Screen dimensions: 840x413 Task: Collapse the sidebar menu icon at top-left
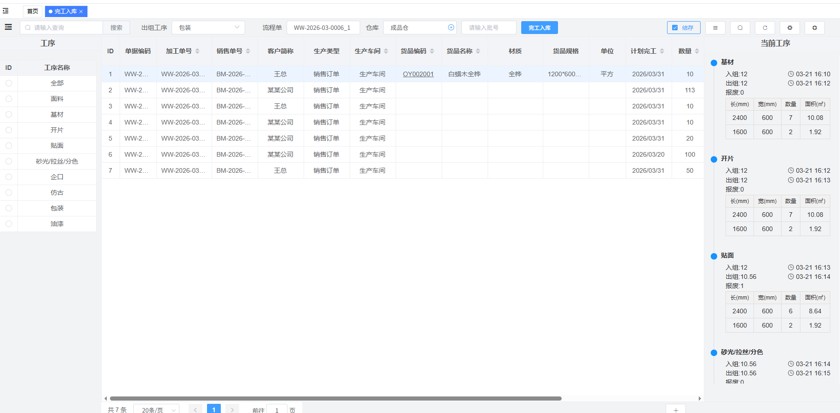click(x=6, y=11)
